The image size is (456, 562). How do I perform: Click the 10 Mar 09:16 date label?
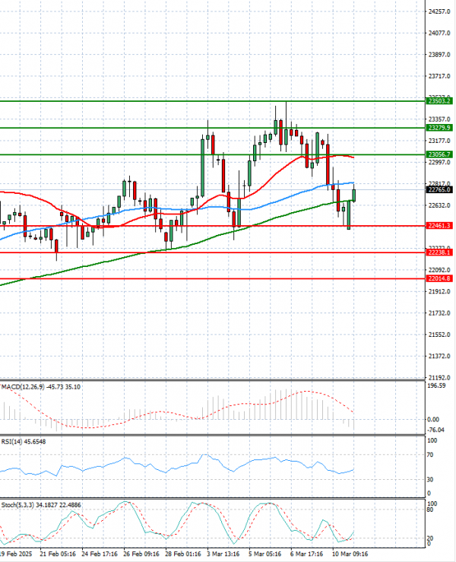350,554
